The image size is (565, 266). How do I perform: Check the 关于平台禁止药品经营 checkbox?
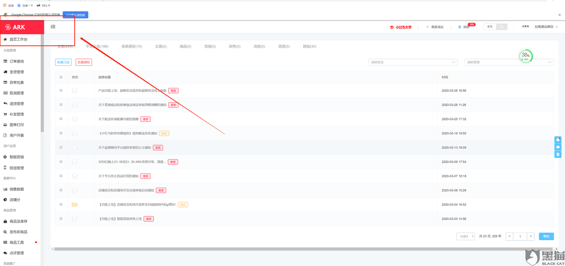pyautogui.click(x=61, y=176)
